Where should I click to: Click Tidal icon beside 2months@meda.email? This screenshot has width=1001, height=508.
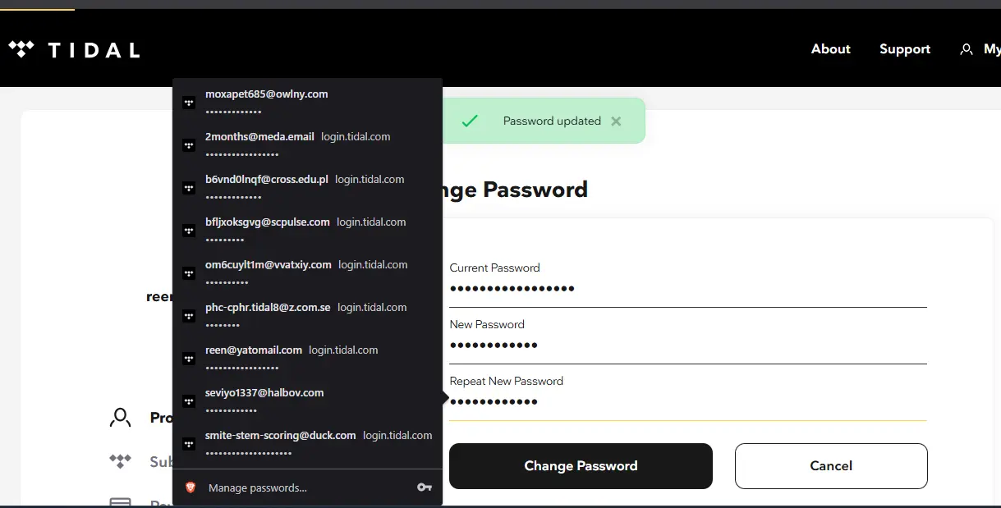[x=189, y=145]
